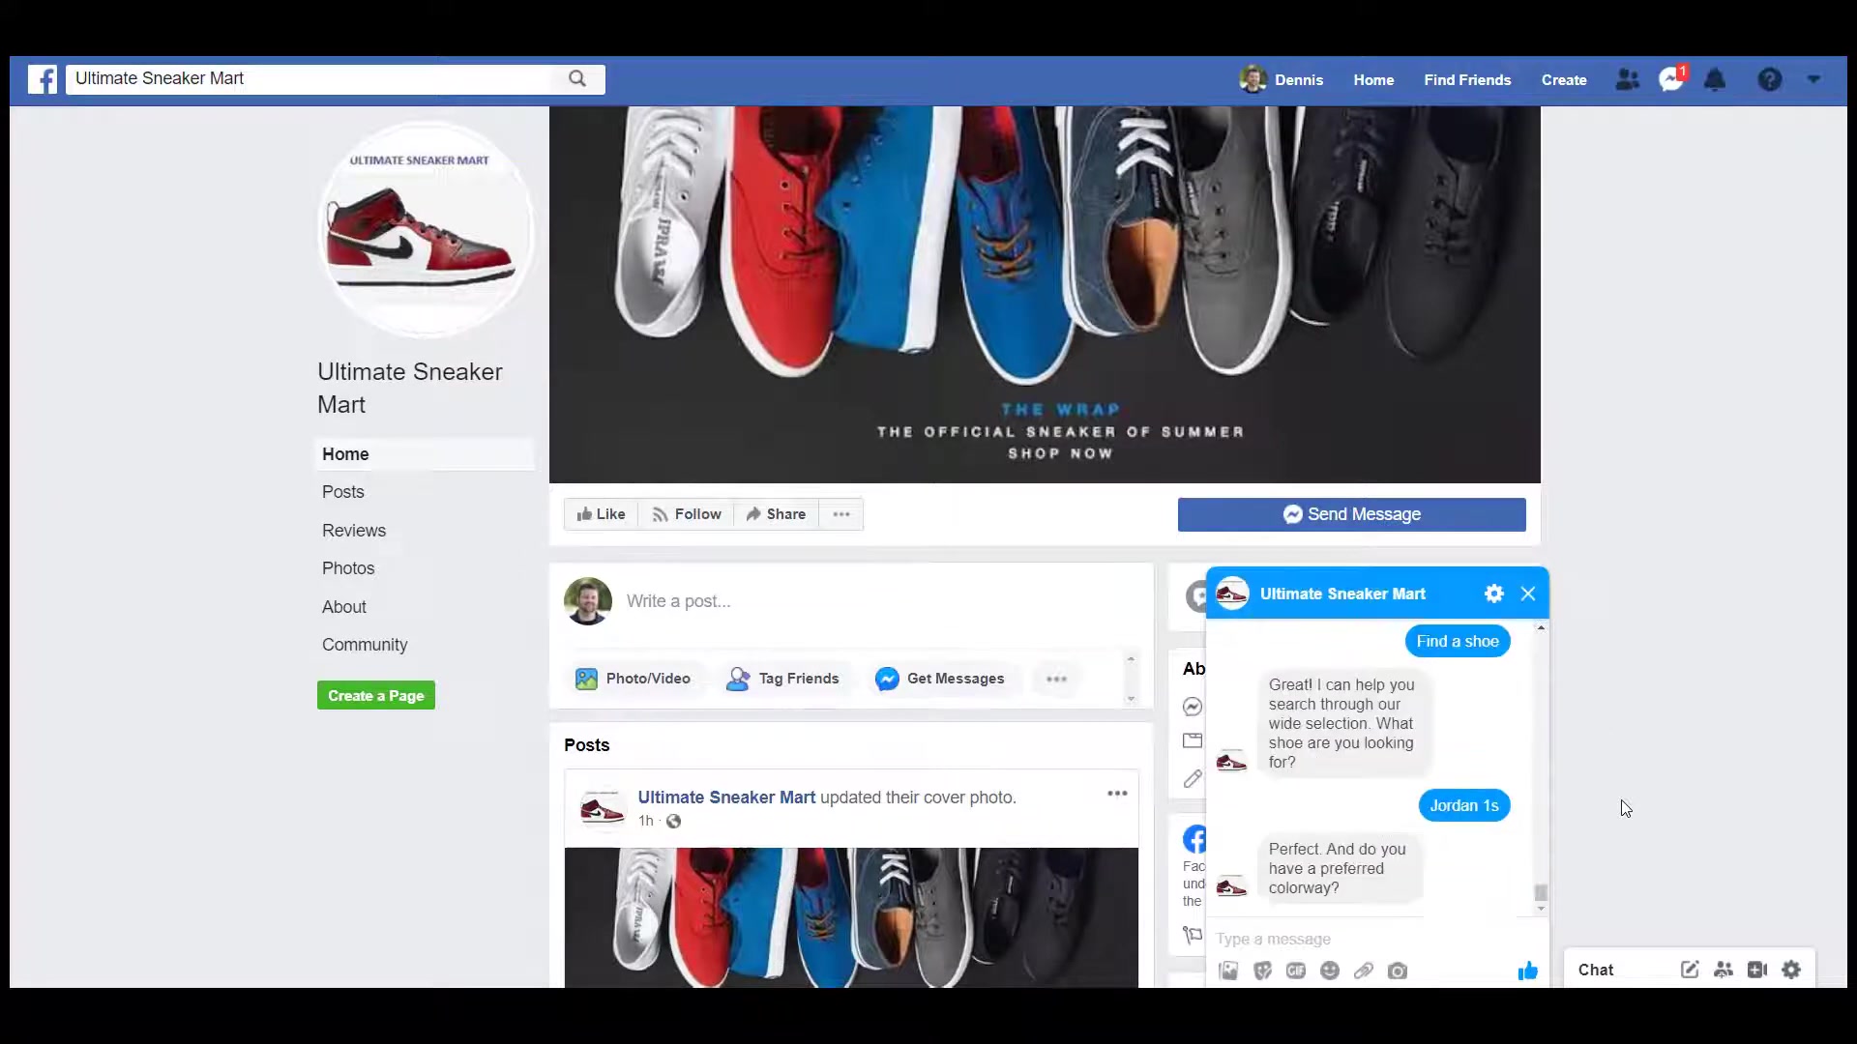1857x1044 pixels.
Task: Click composer options scroll up arrow
Action: [x=1131, y=658]
